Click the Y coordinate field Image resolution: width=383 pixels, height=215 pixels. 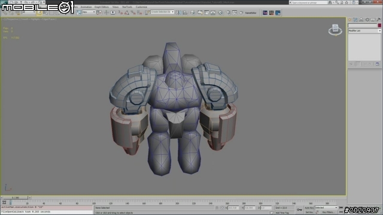250,208
